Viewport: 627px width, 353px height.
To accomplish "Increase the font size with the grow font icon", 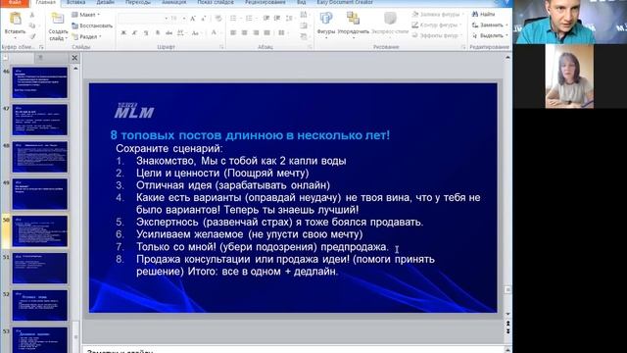I will (193, 19).
